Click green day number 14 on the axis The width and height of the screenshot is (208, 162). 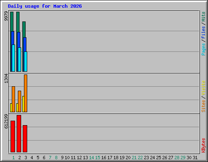pyautogui.click(x=91, y=158)
